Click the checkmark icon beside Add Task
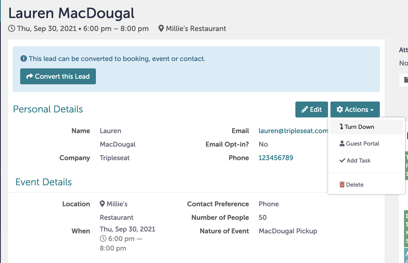This screenshot has height=263, width=408. point(342,160)
